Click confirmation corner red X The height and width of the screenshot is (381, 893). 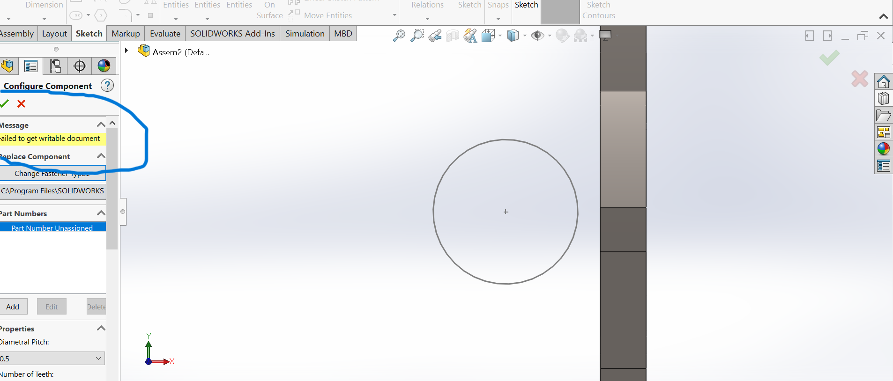point(860,79)
